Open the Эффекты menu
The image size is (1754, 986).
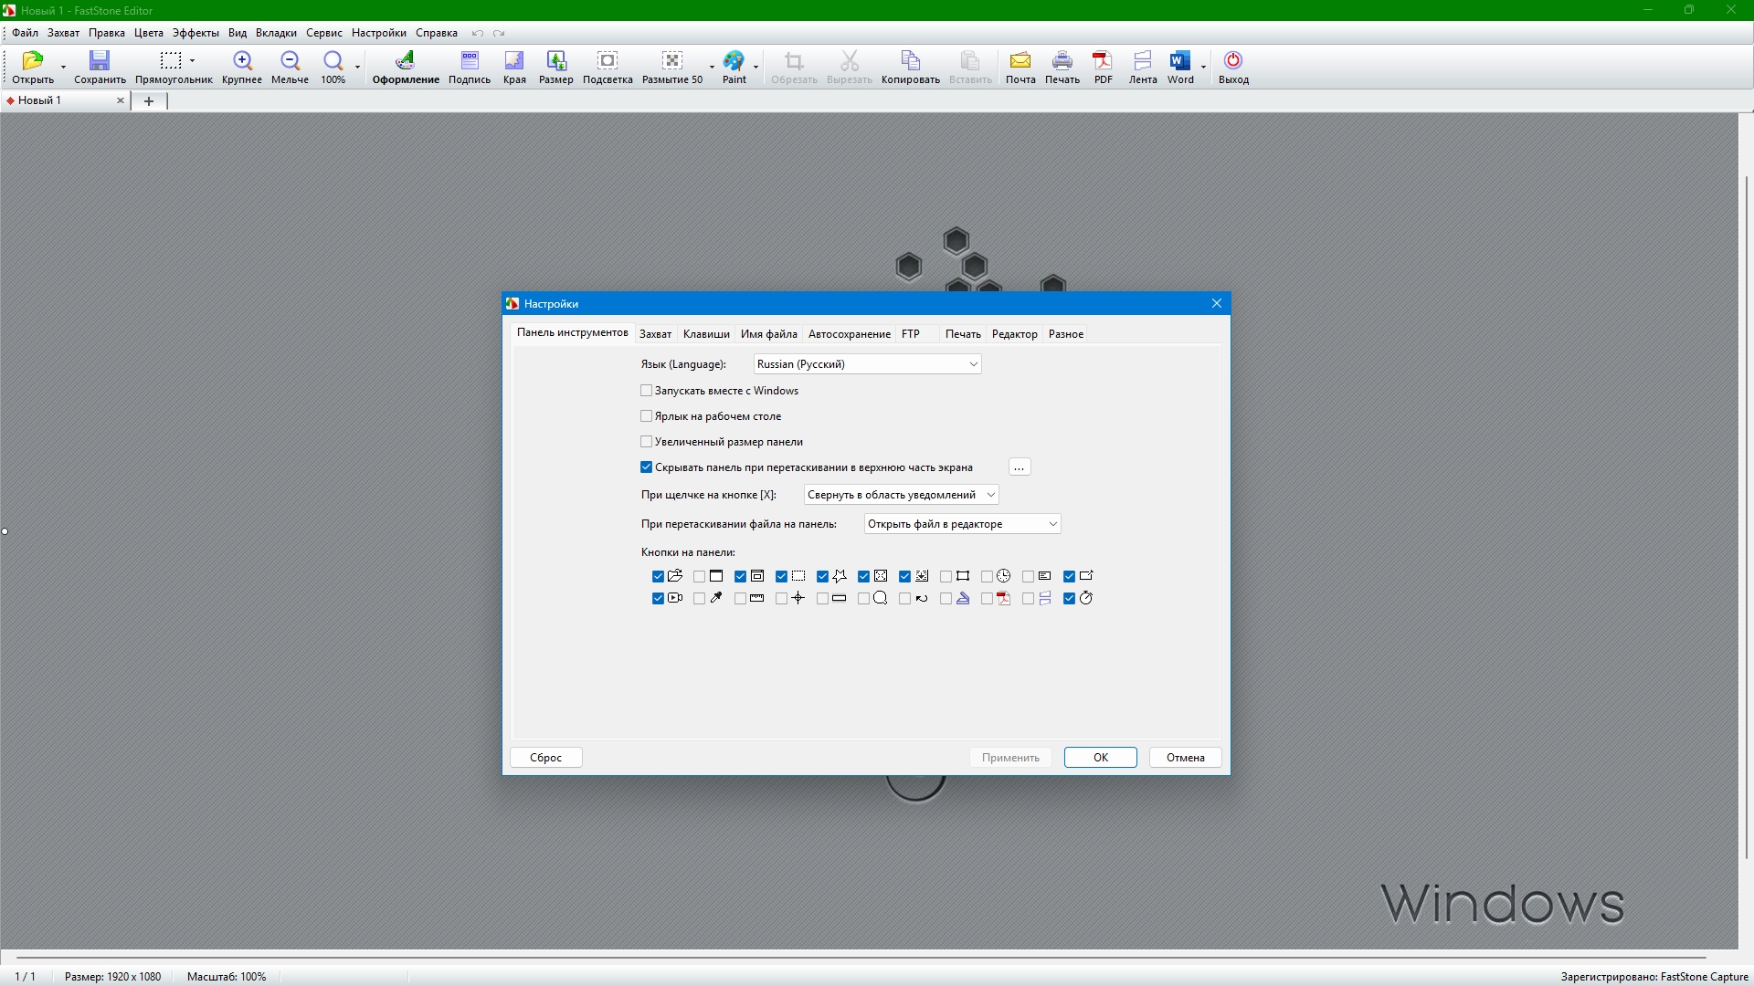click(x=195, y=33)
